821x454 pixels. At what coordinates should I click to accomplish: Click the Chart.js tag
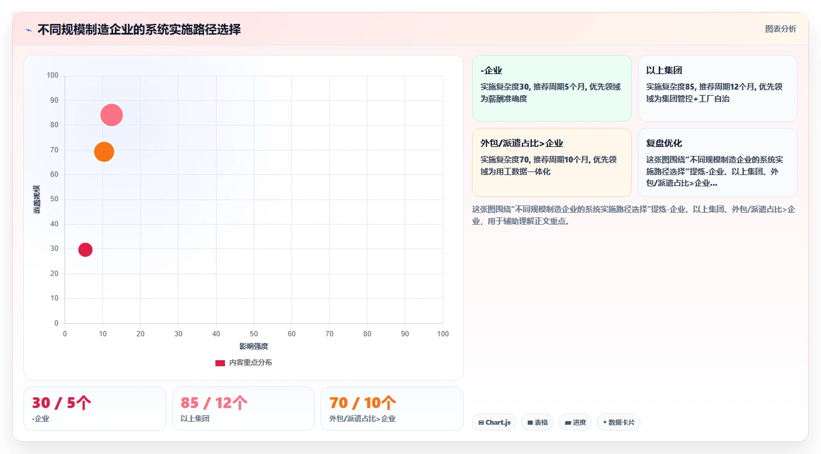coord(494,422)
